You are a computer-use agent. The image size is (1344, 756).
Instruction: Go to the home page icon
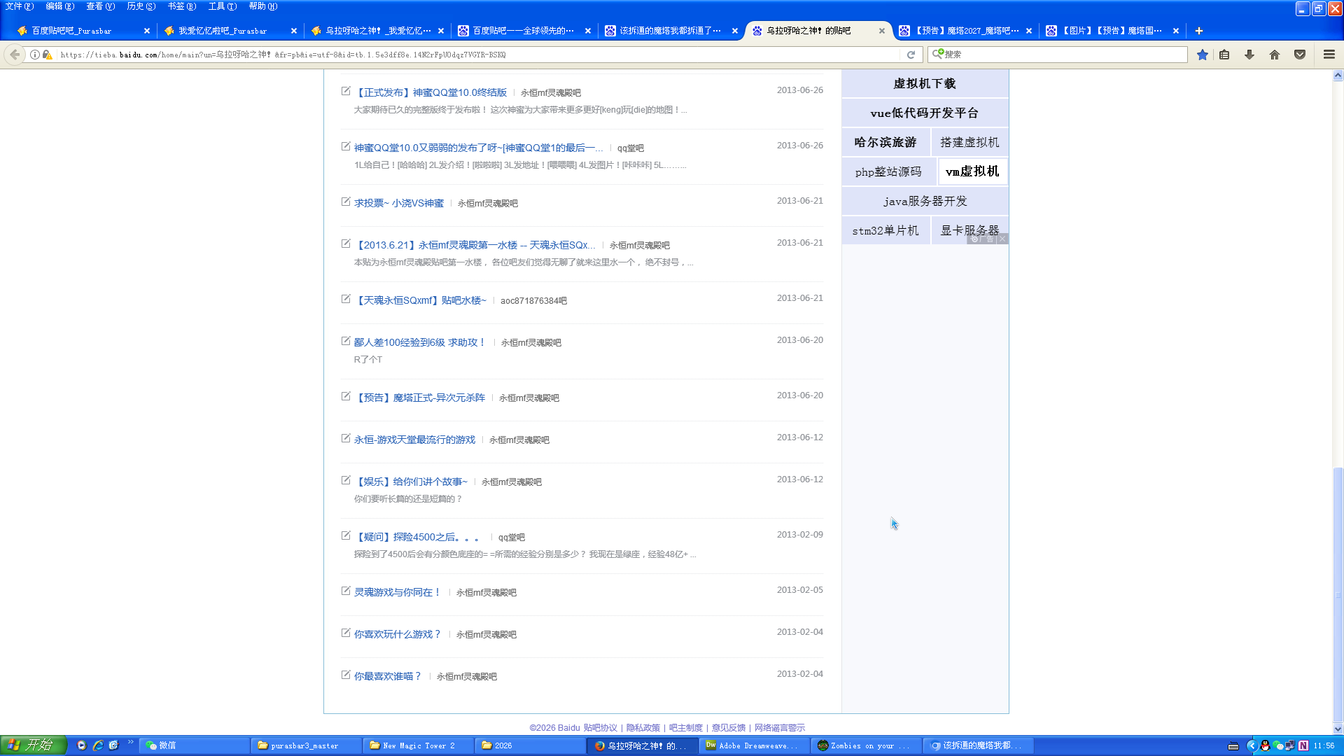(x=1275, y=55)
